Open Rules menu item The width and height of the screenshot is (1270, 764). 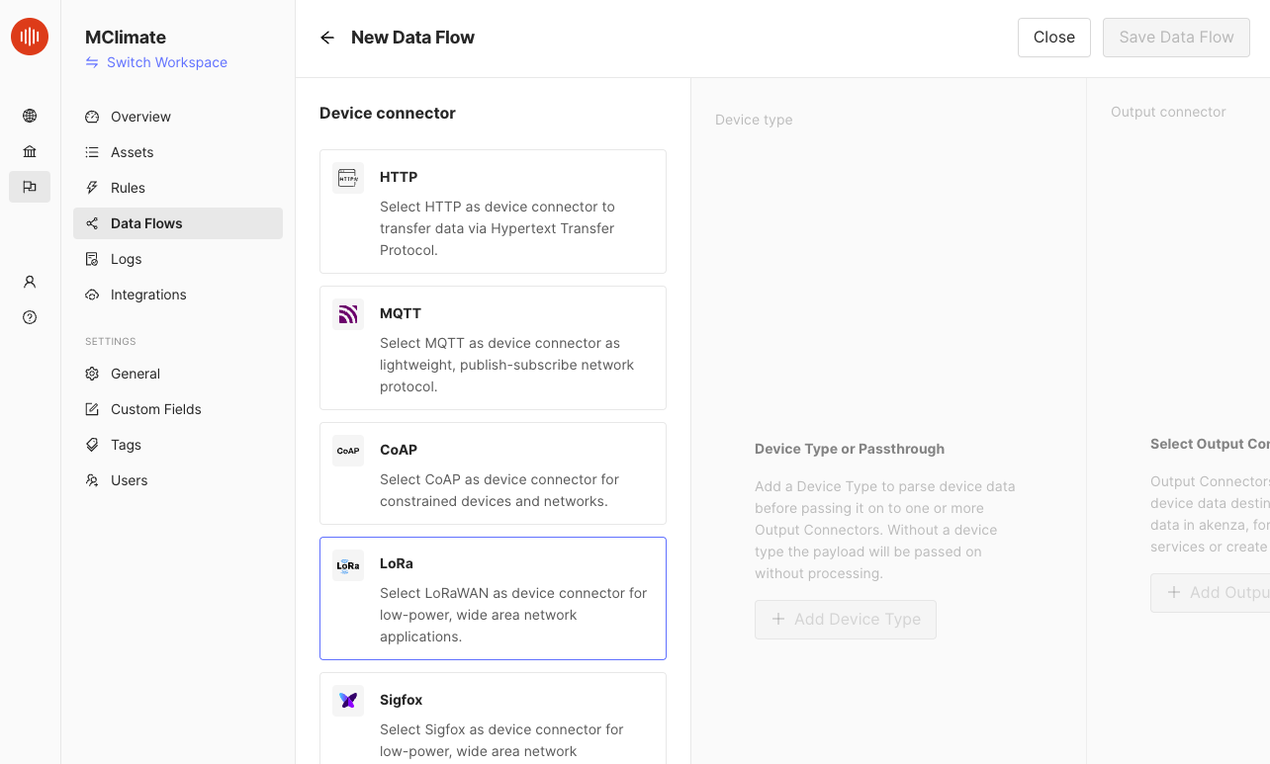pos(178,188)
